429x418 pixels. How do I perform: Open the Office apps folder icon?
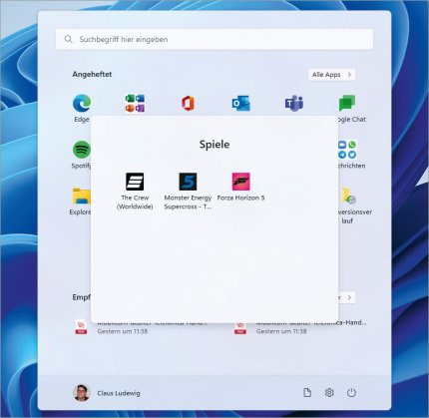135,103
